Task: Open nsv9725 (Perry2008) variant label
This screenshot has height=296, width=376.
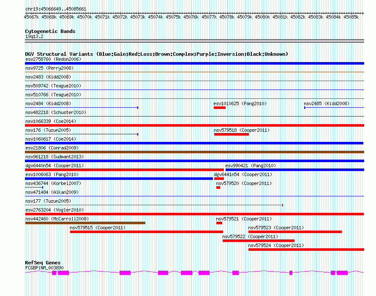Action: point(49,68)
